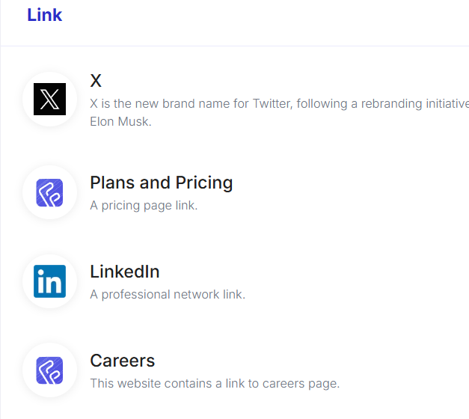The height and width of the screenshot is (419, 469).
Task: Click the careers page description text
Action: 215,383
